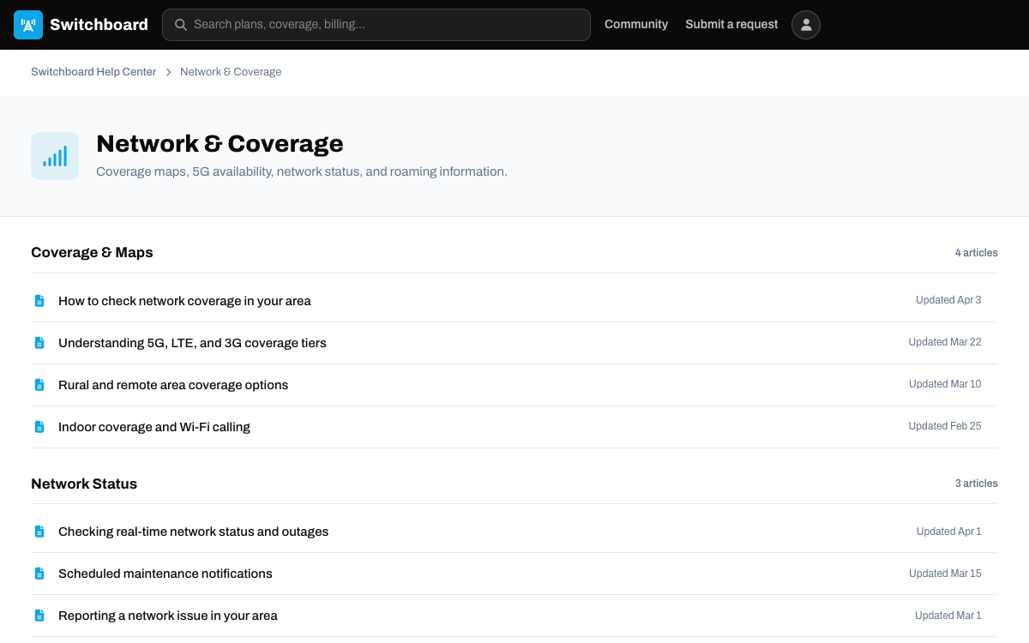The height and width of the screenshot is (643, 1029).
Task: Click the Switchboard antenna logo icon
Action: pos(28,25)
